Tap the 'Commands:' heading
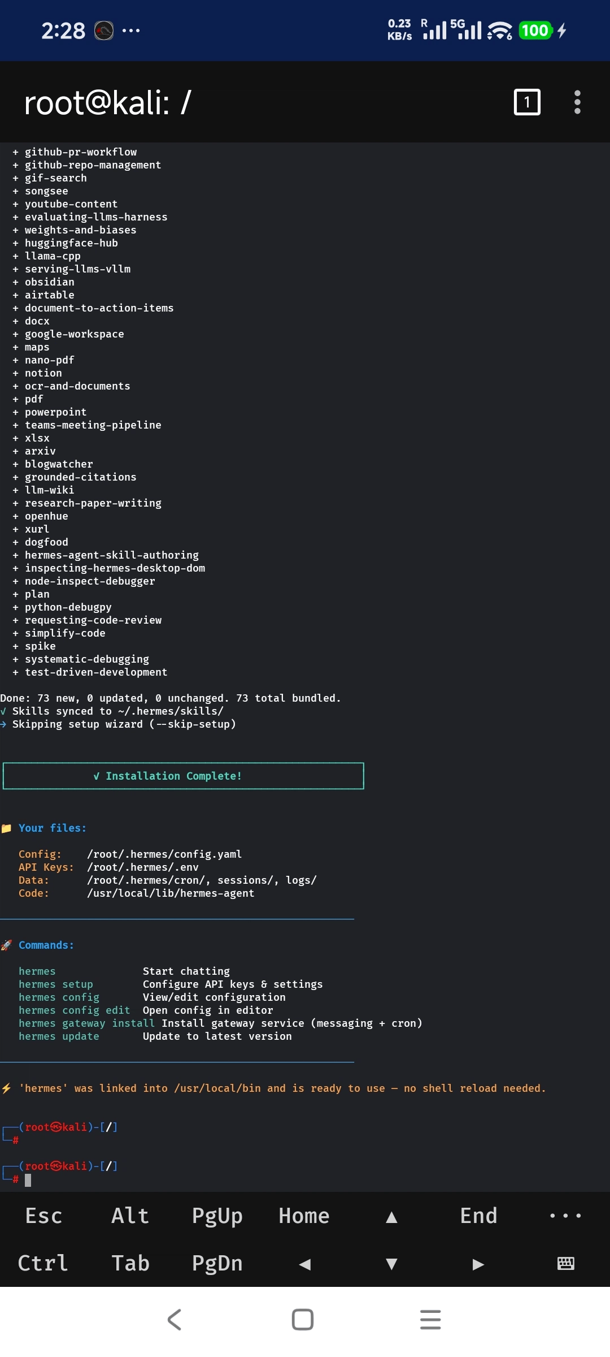This screenshot has height=1357, width=610. tap(46, 945)
